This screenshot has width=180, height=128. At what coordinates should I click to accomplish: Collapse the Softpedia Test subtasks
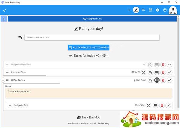click(3, 80)
